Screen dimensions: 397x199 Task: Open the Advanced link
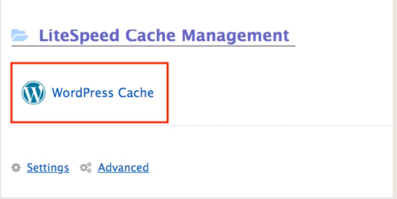coord(124,168)
